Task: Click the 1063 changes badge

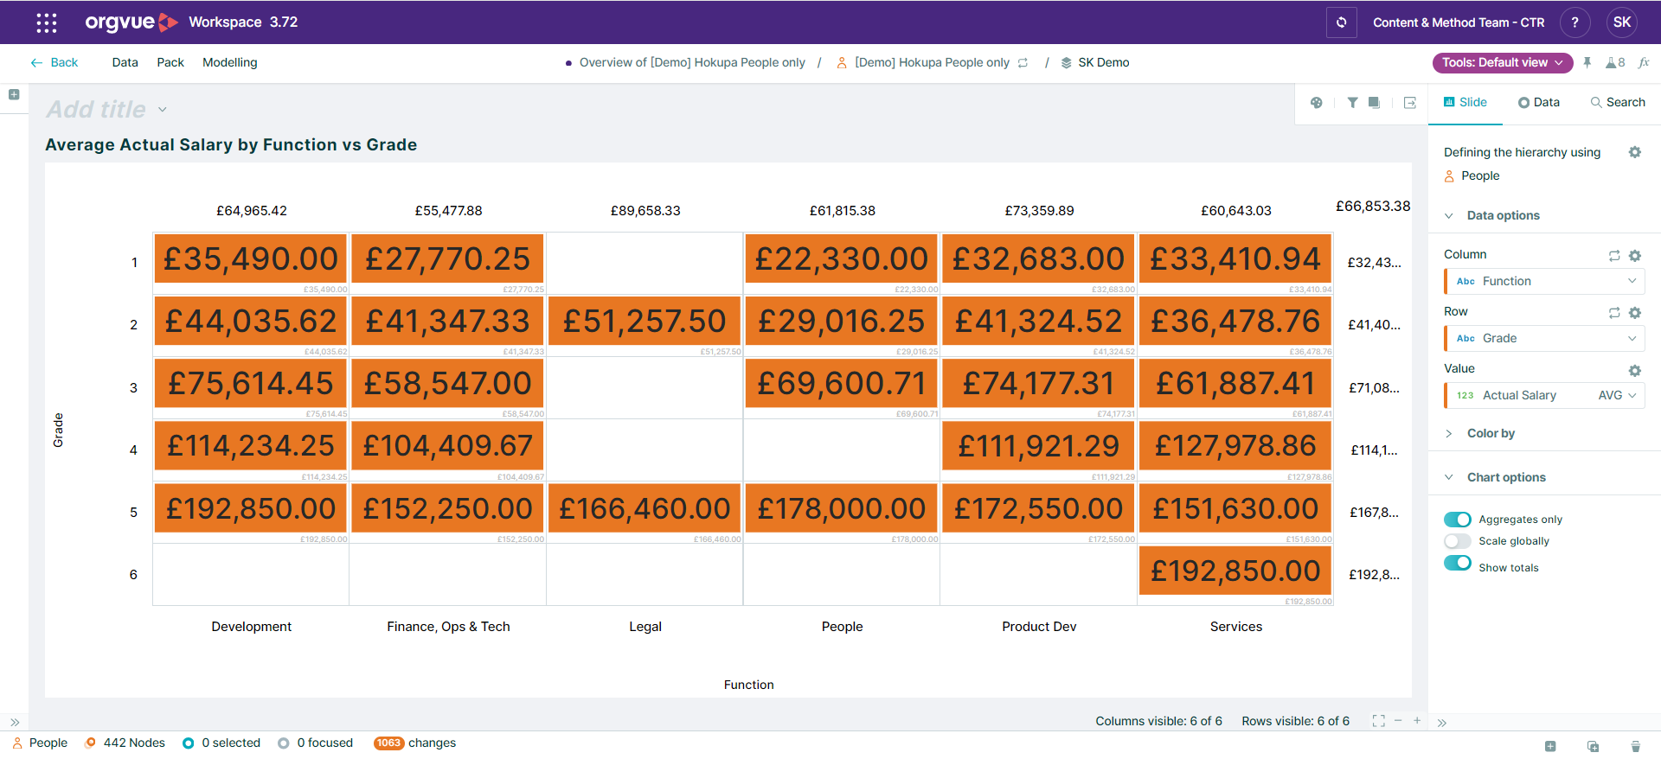Action: [x=388, y=743]
